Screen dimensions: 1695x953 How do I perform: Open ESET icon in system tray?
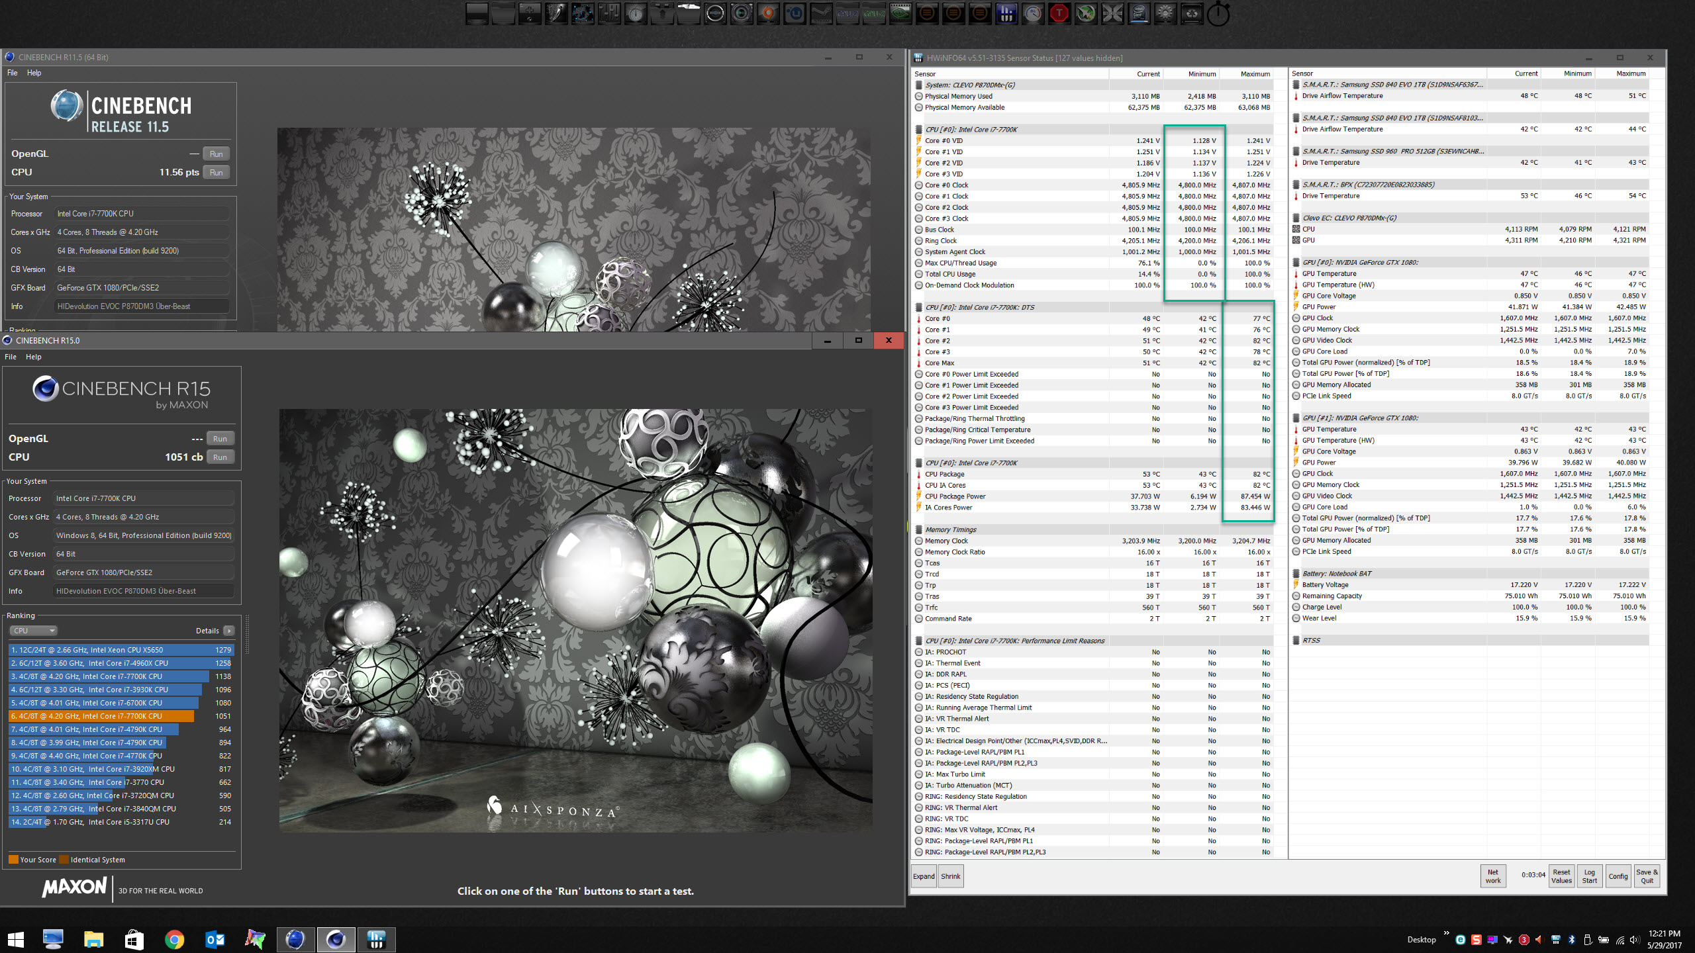click(x=1461, y=940)
